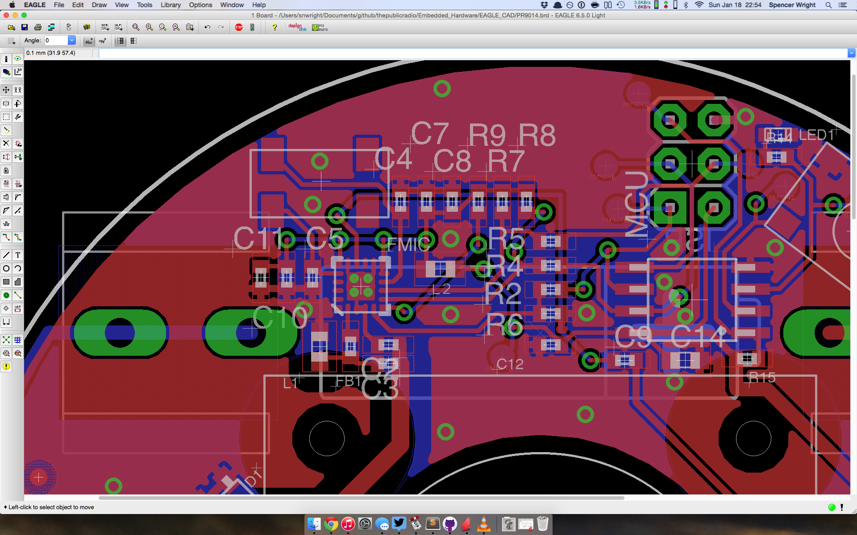The height and width of the screenshot is (535, 857).
Task: Open the Options menu
Action: [x=200, y=5]
